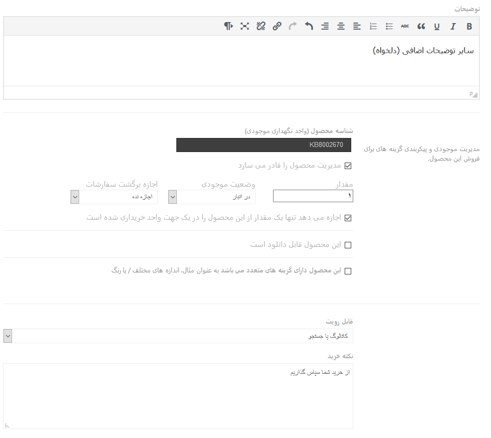Viewport: 491px width, 438px height.
Task: Open backorders dropdown showing اجازه نده
Action: coord(114,197)
